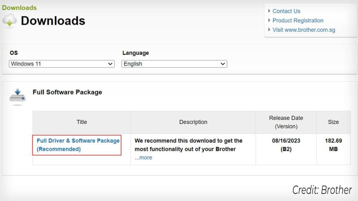
Task: Expand the Language dropdown set to English
Action: coord(174,64)
